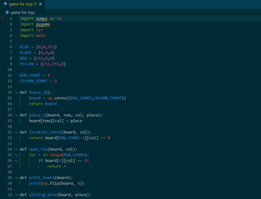Click line number 5 in the gutter

pyautogui.click(x=11, y=41)
